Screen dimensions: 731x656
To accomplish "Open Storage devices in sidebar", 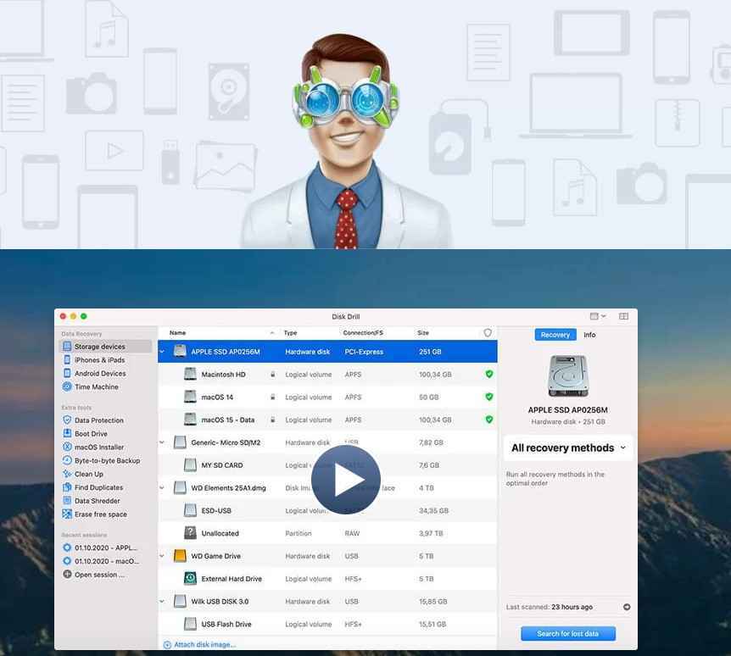I will (106, 346).
